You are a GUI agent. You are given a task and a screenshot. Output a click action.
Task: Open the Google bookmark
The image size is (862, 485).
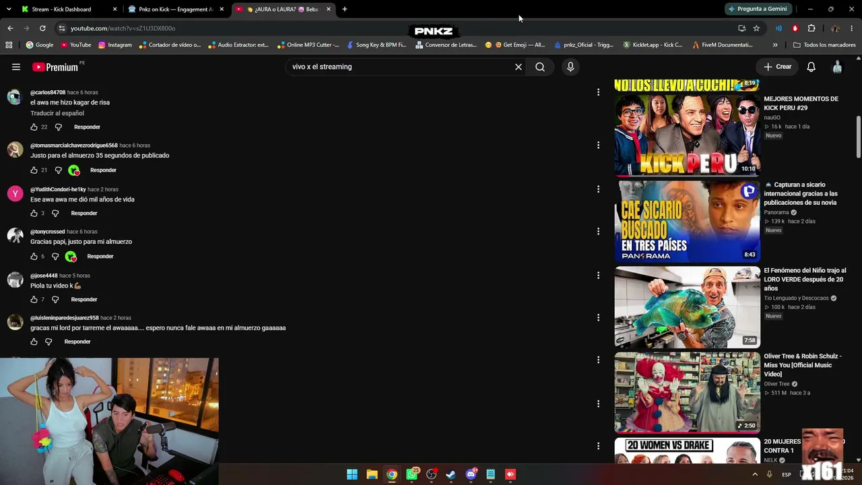[x=39, y=45]
